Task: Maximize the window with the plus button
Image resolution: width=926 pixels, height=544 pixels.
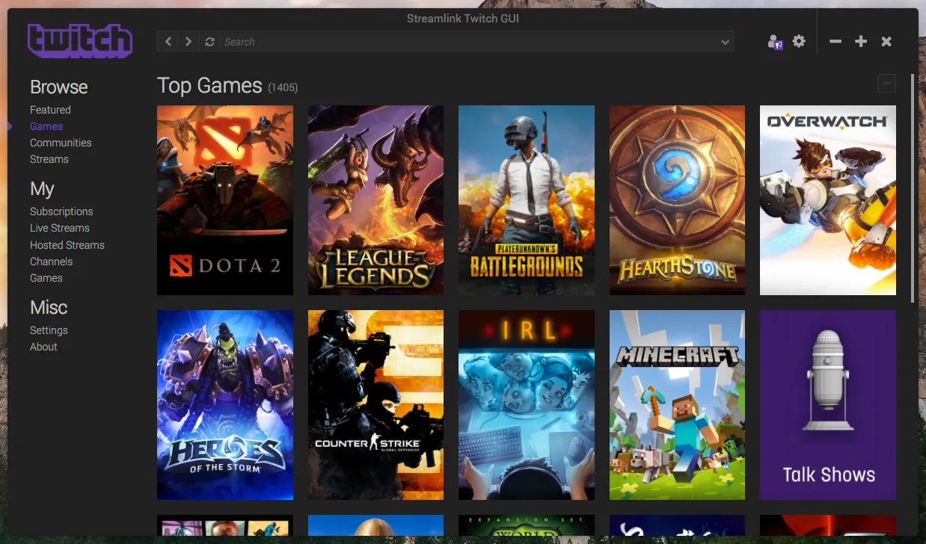Action: pos(861,42)
